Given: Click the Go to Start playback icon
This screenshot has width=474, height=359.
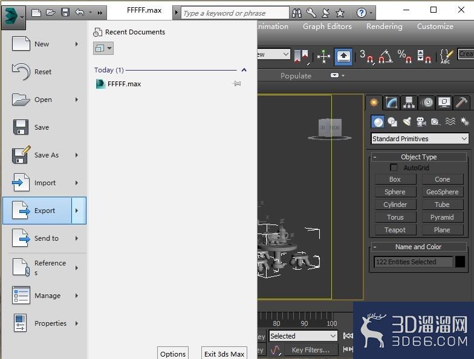Looking at the screenshot, I should 348,335.
